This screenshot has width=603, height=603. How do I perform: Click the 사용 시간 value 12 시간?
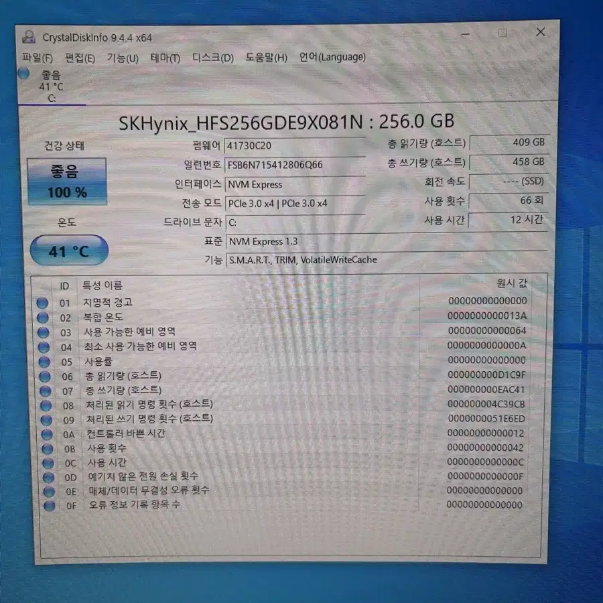509,220
